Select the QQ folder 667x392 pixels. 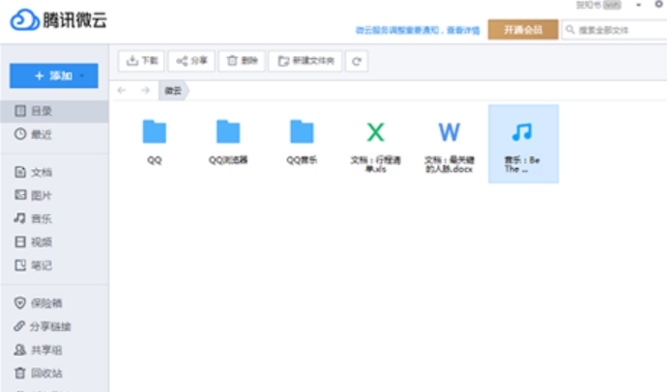pyautogui.click(x=155, y=144)
